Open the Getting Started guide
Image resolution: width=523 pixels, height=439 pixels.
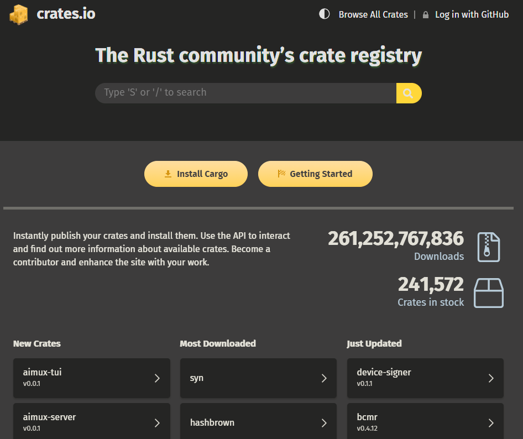tap(315, 174)
